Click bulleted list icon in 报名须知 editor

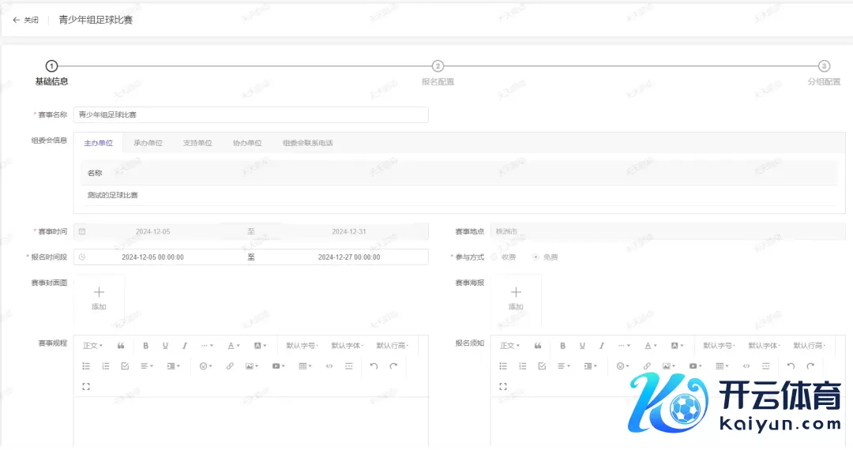click(503, 366)
